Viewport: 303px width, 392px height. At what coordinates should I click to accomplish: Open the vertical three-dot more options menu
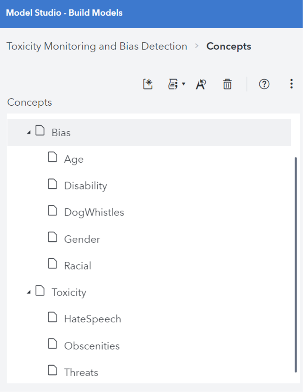pyautogui.click(x=291, y=84)
